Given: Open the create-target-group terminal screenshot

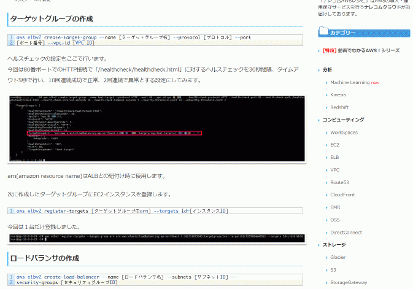Looking at the screenshot, I should click(157, 129).
